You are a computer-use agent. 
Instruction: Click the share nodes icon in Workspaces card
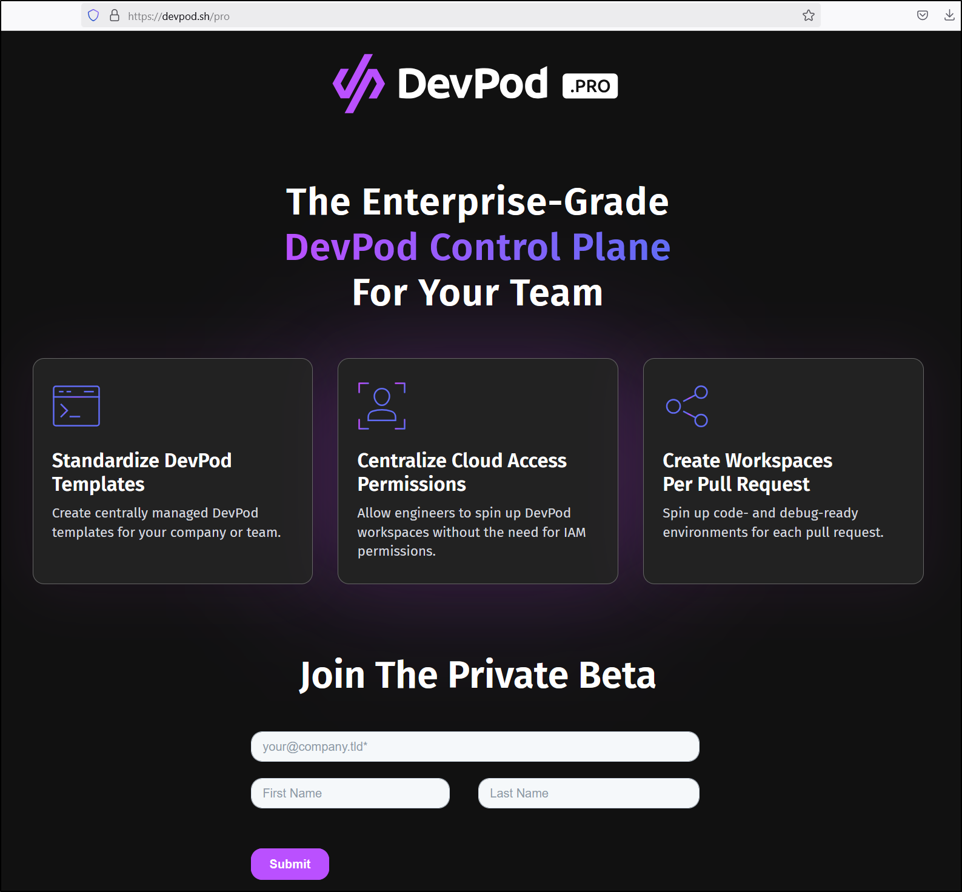(687, 406)
